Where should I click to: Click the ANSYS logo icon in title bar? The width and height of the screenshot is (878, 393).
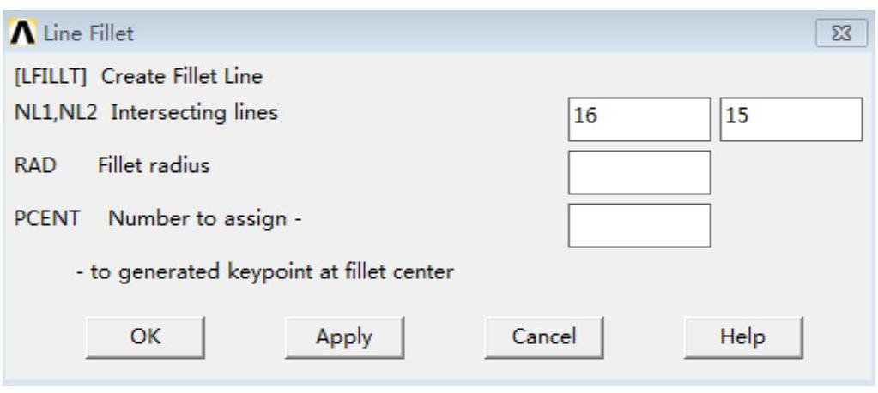point(18,33)
